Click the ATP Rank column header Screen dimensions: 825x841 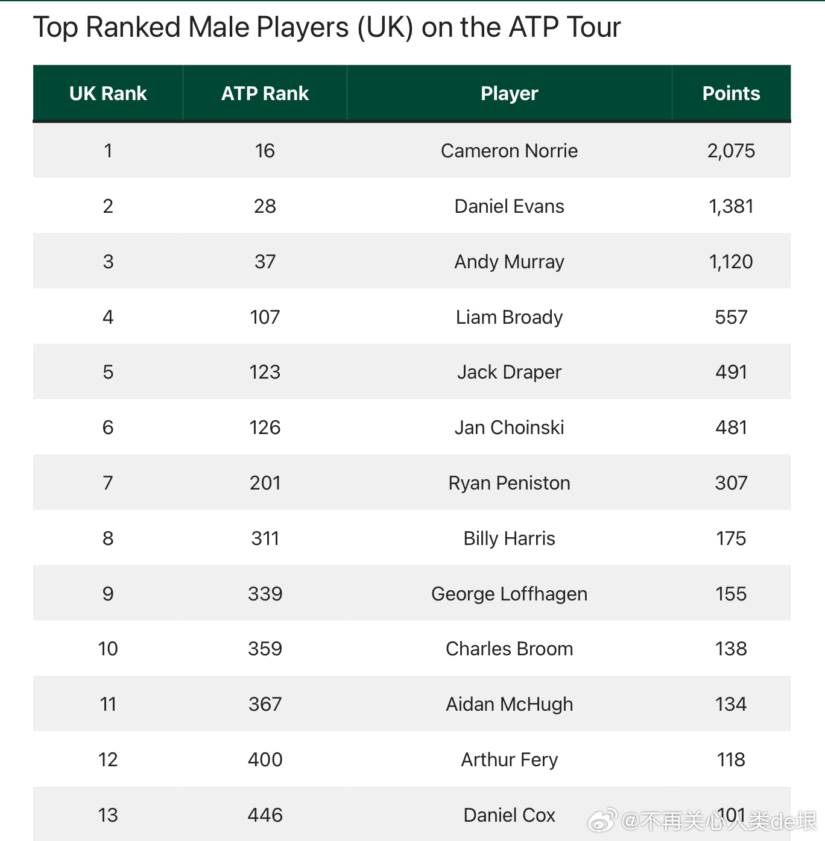pyautogui.click(x=265, y=93)
